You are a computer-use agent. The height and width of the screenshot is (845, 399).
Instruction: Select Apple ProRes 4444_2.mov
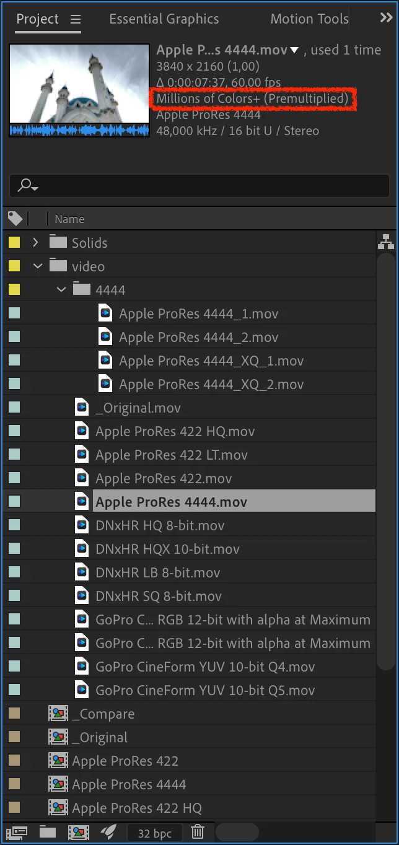[x=198, y=337]
